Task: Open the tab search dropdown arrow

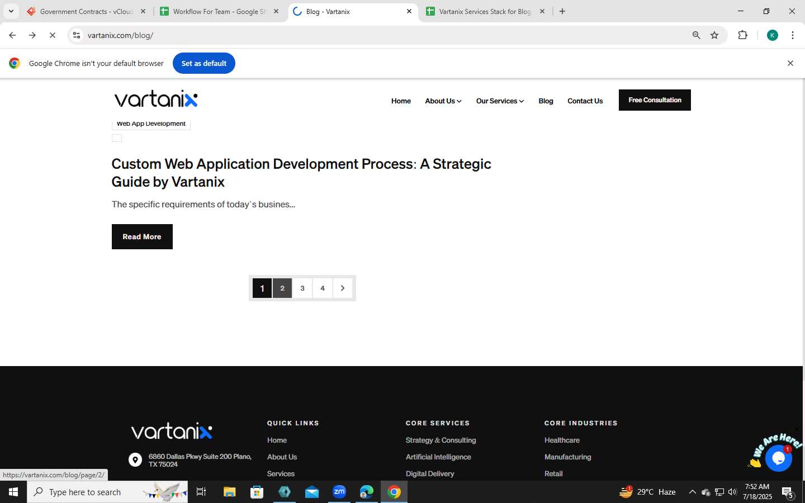Action: click(11, 11)
